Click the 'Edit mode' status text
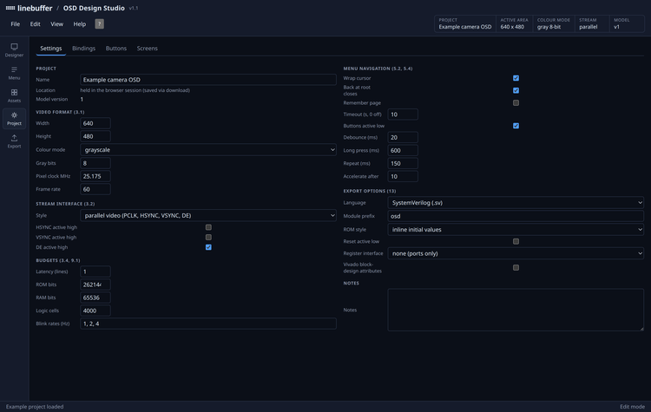The width and height of the screenshot is (651, 412). [x=632, y=407]
